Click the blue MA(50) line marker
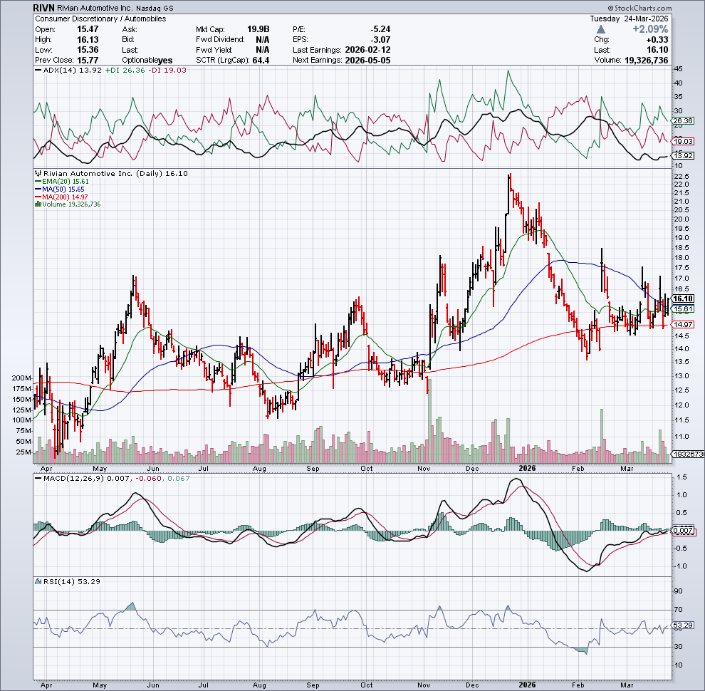Image resolution: width=705 pixels, height=691 pixels. point(37,189)
